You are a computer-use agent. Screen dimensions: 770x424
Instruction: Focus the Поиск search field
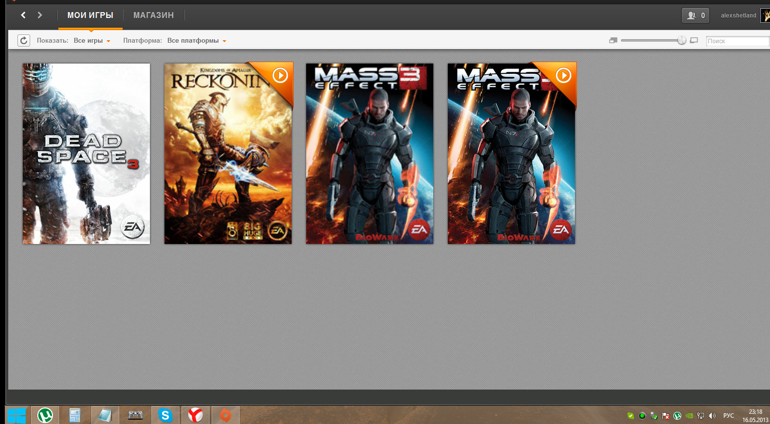pos(737,41)
